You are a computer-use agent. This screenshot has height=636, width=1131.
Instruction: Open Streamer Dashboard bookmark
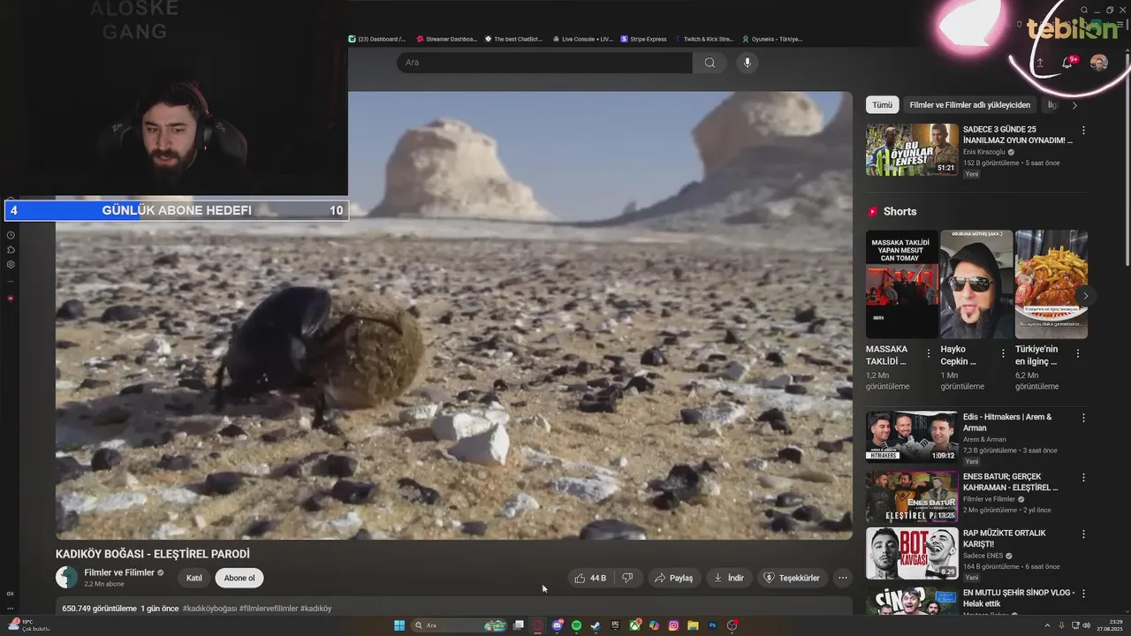(446, 39)
